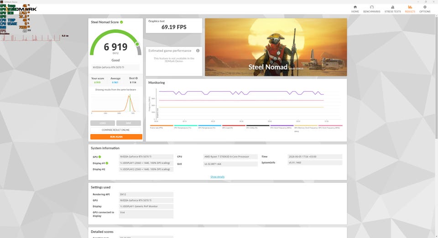
Task: Open the Benchmarks section icon
Action: [371, 7]
